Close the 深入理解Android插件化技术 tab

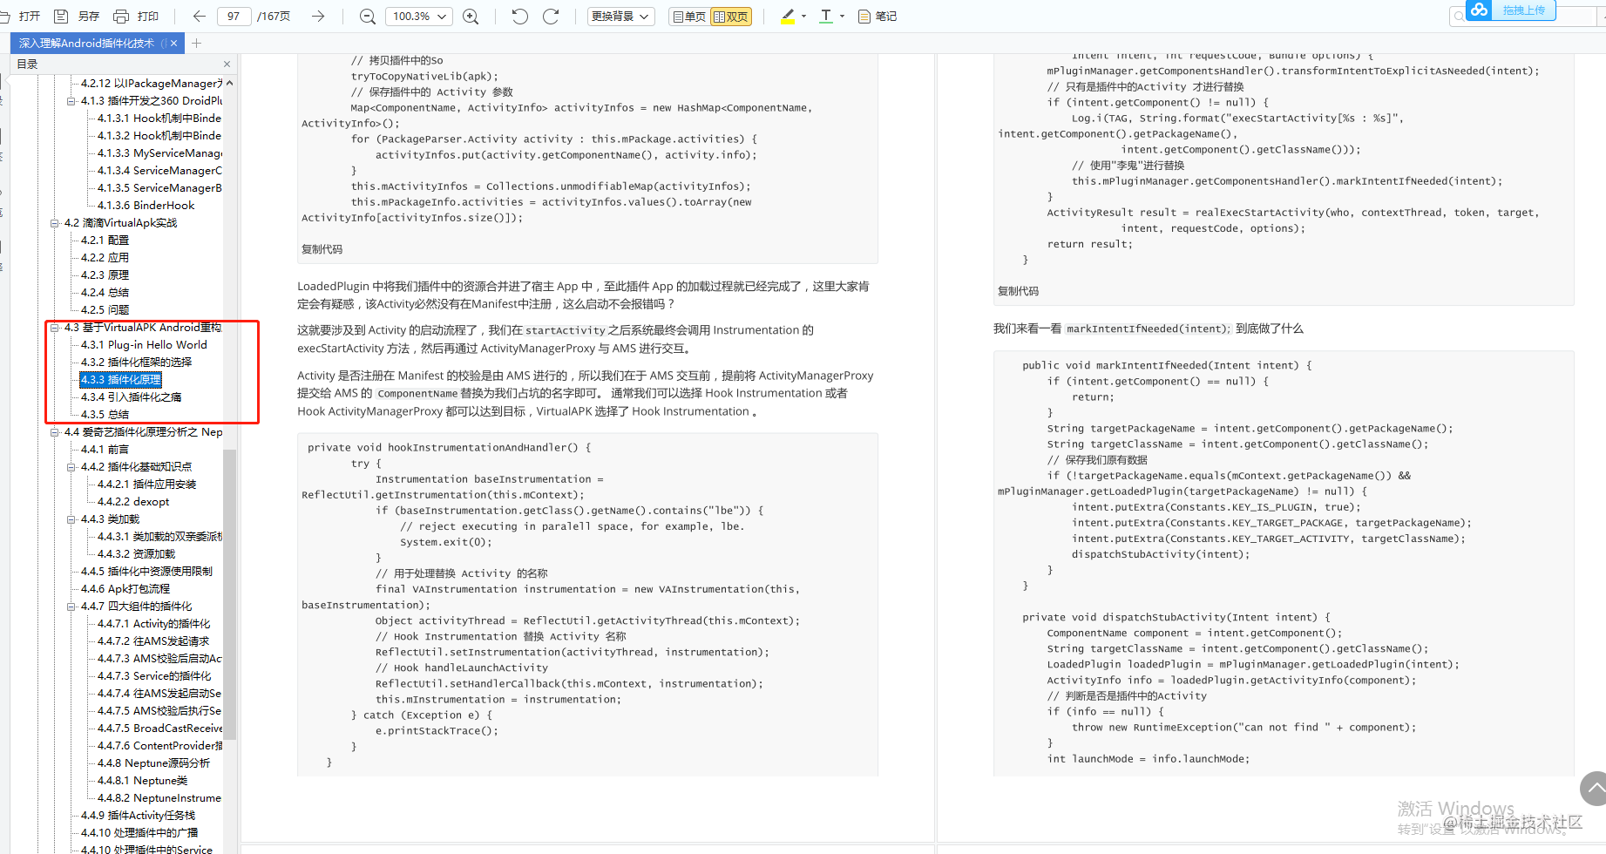click(173, 43)
